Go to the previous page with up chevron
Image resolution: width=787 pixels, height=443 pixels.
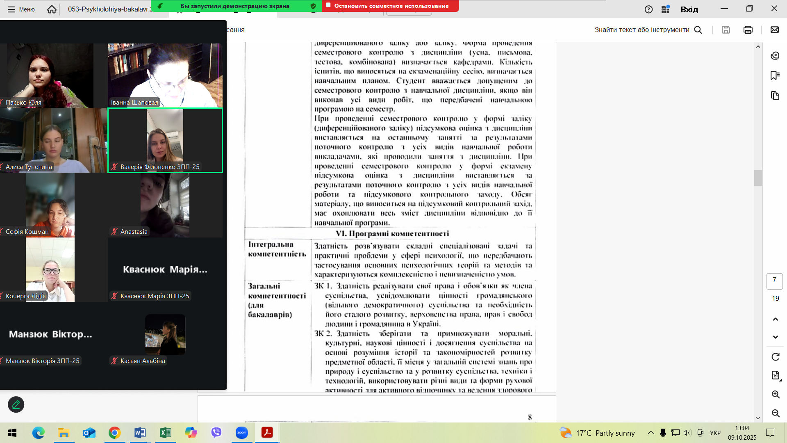(x=775, y=319)
